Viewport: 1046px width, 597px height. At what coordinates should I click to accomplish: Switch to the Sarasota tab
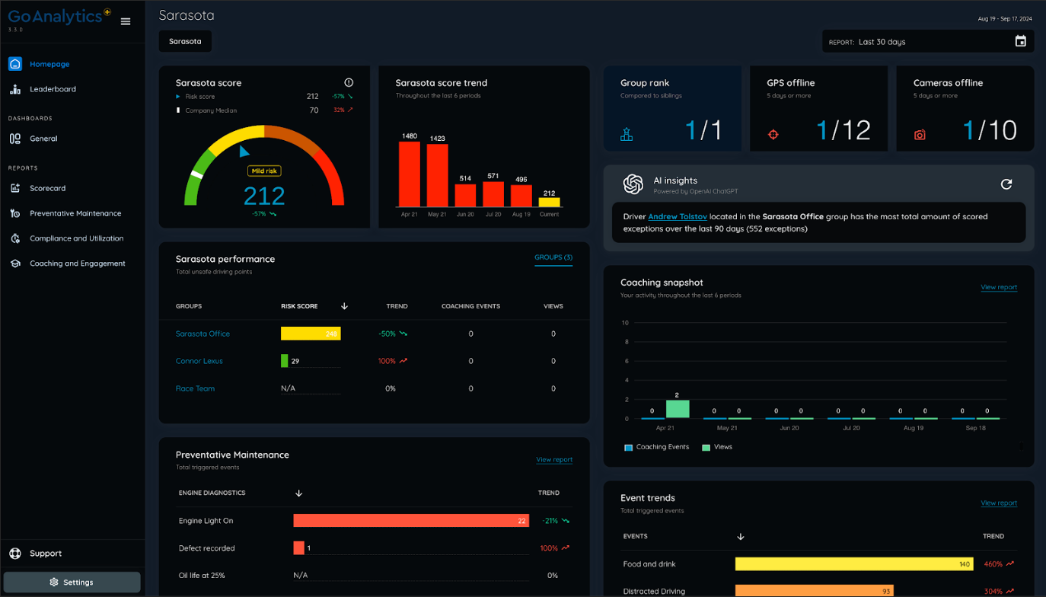pos(185,41)
